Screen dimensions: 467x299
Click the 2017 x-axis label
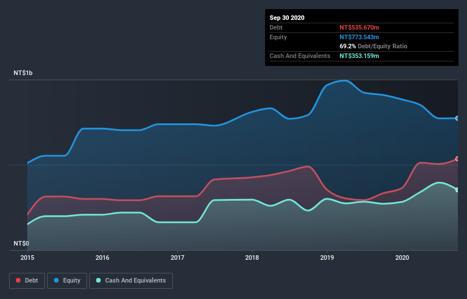click(177, 258)
